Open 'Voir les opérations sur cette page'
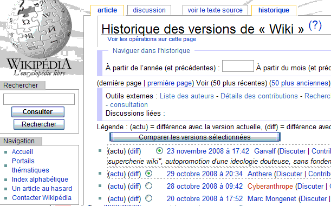Viewport: 331px width, 206px height. [x=152, y=39]
